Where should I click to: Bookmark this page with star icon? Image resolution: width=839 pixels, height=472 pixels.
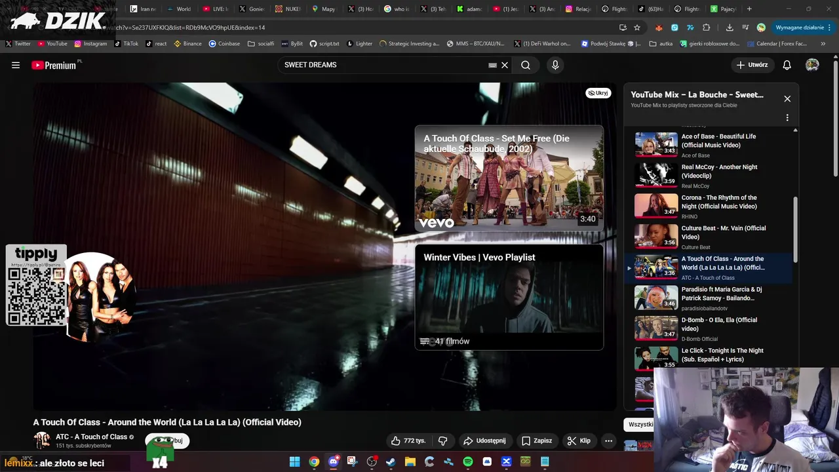pyautogui.click(x=637, y=28)
